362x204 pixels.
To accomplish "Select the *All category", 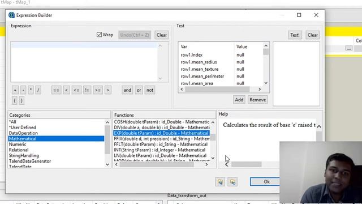I will point(57,122).
